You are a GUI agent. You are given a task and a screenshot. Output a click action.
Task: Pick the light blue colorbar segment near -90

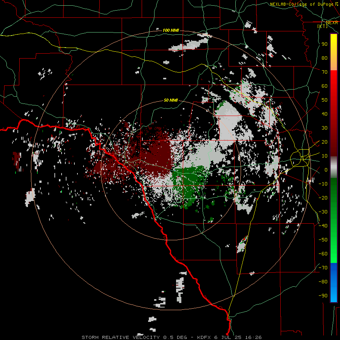coord(334,296)
